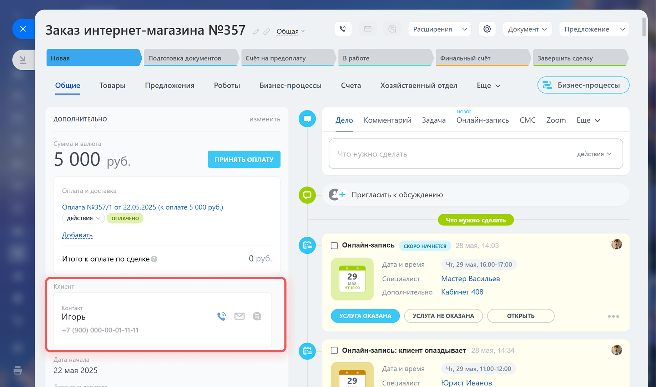
Task: Click user avatar on клиент опаздывает card
Action: point(616,350)
